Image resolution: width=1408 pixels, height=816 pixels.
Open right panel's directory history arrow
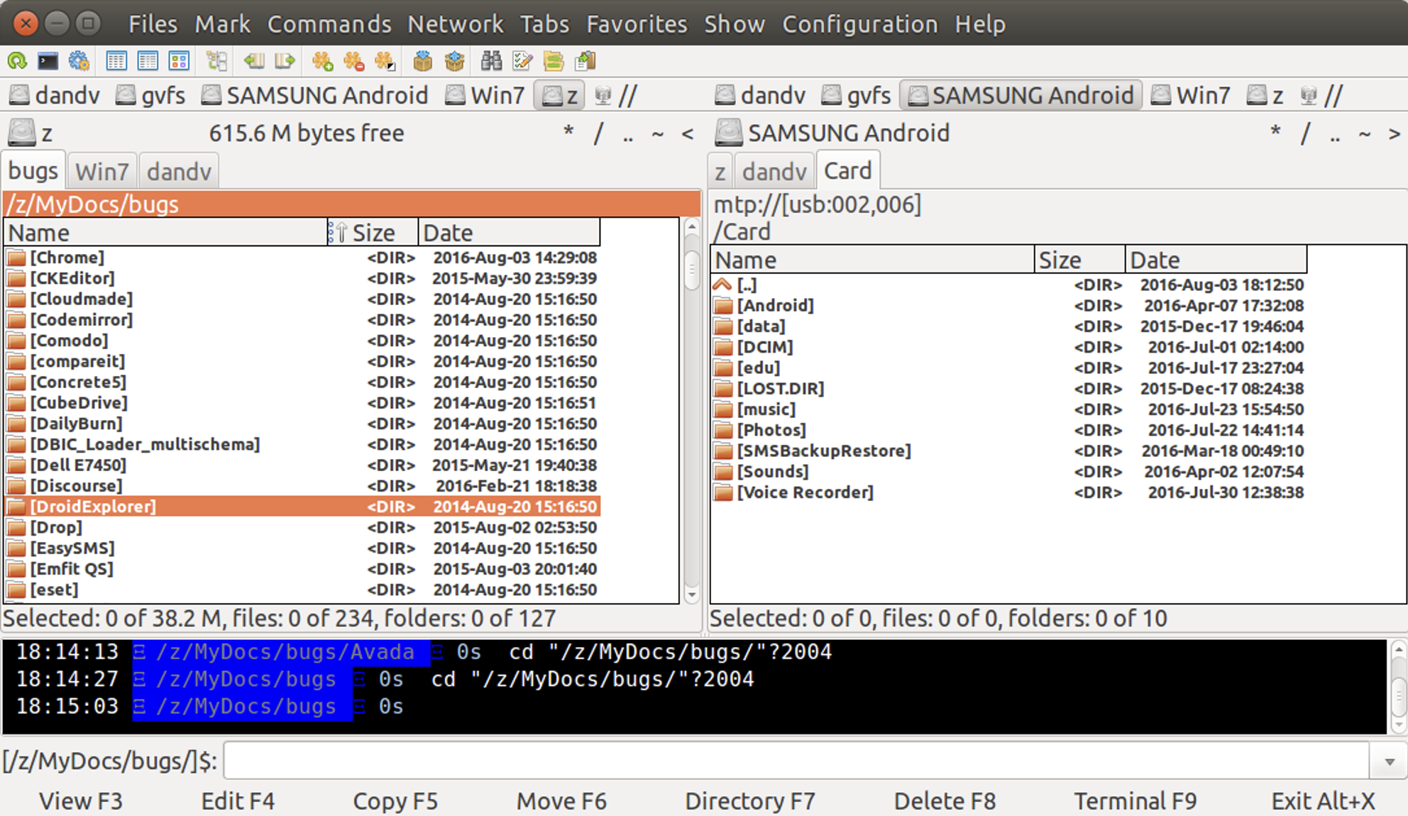tap(1394, 133)
